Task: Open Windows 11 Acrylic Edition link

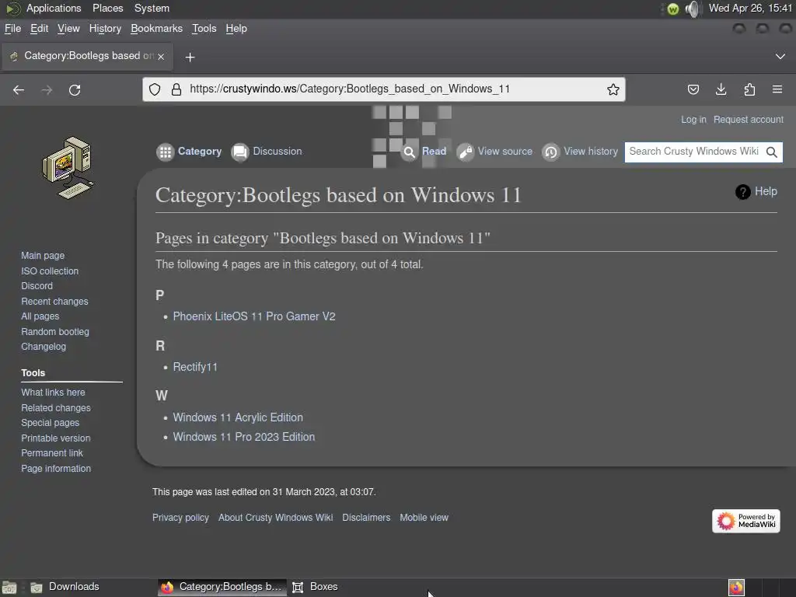Action: (x=238, y=417)
